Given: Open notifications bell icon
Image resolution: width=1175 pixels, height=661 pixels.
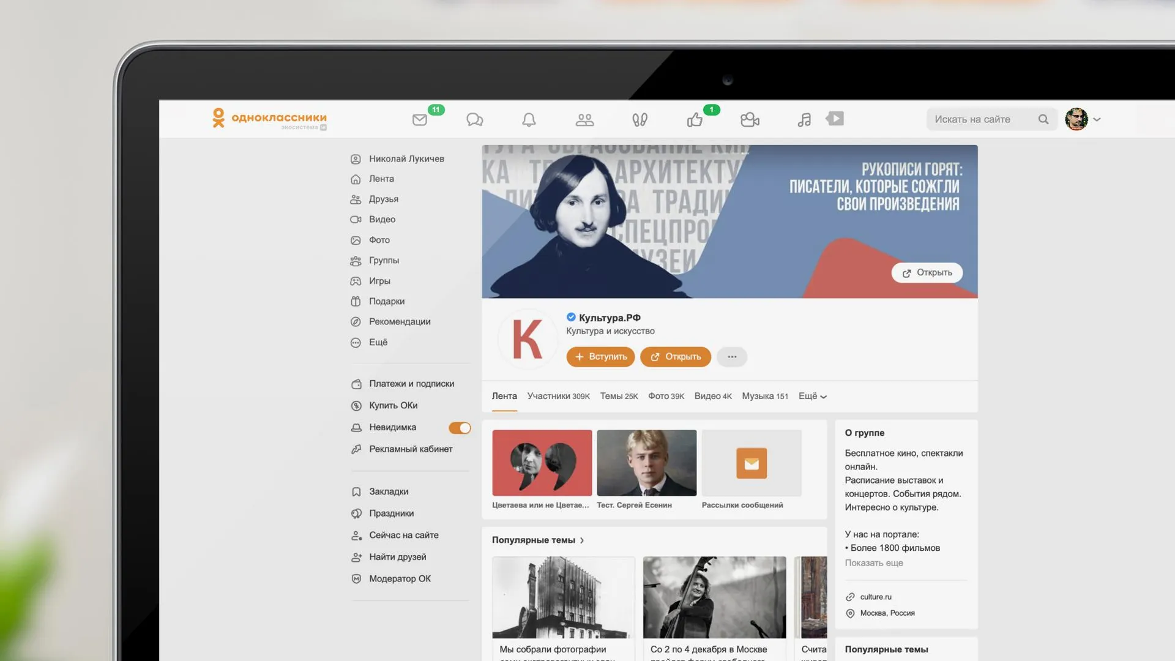Looking at the screenshot, I should pyautogui.click(x=529, y=119).
